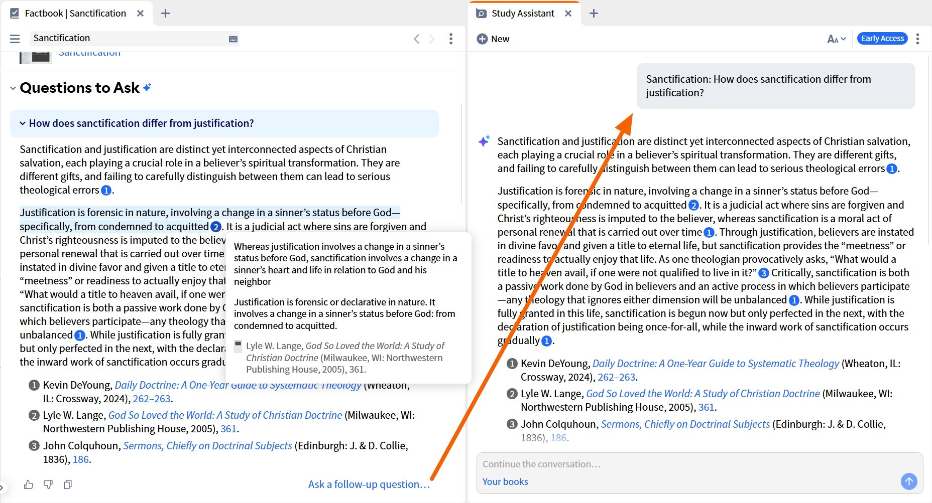932x503 pixels.
Task: Click citation 2 after 'acquitted' in Study Assistant
Action: click(x=693, y=205)
